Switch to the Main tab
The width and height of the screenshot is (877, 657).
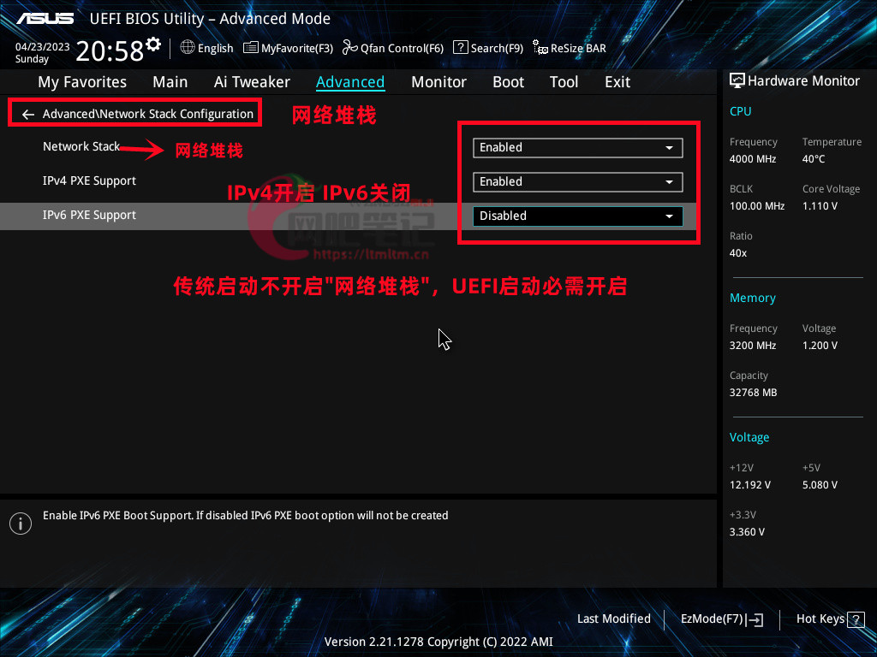[170, 82]
